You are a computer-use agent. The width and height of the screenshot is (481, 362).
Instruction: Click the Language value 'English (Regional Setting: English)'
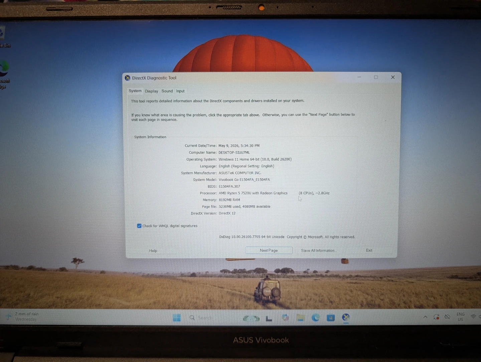[246, 166]
